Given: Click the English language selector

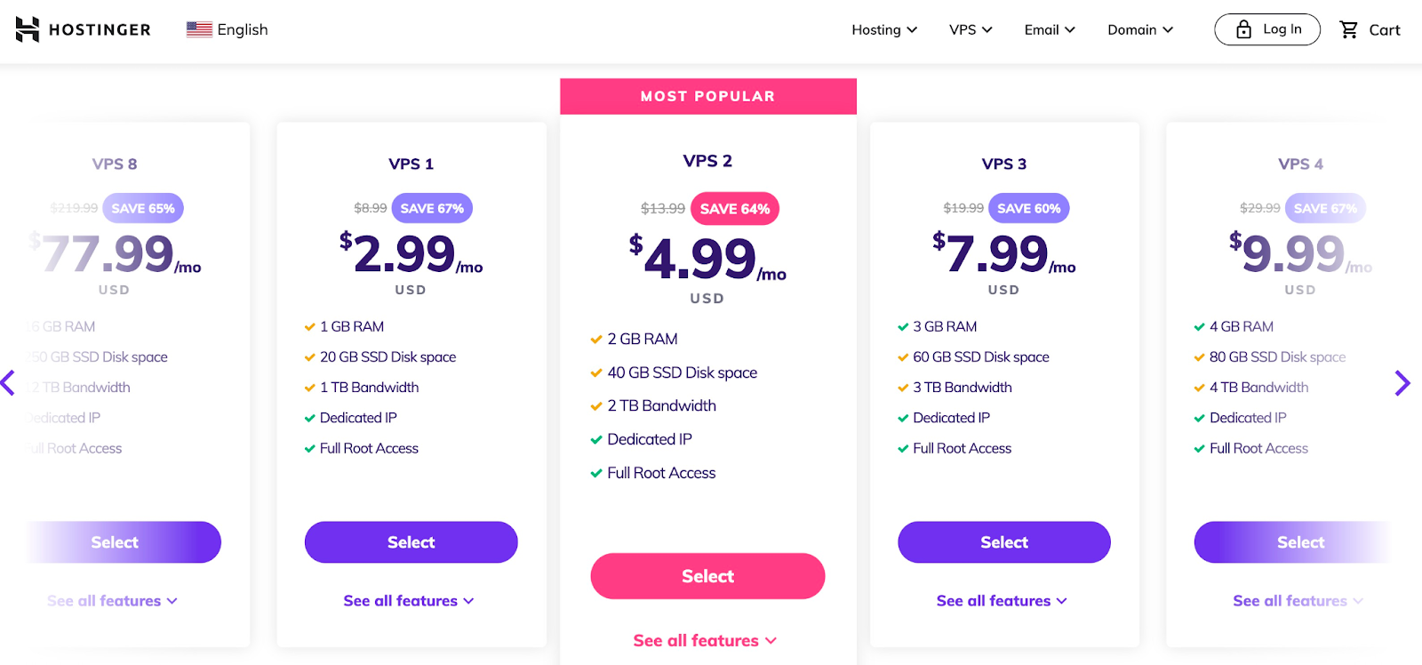Looking at the screenshot, I should 242,29.
